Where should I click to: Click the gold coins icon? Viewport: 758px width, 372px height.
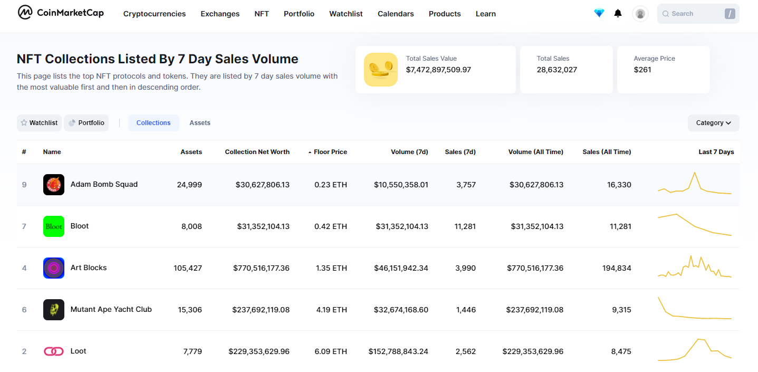pos(381,70)
